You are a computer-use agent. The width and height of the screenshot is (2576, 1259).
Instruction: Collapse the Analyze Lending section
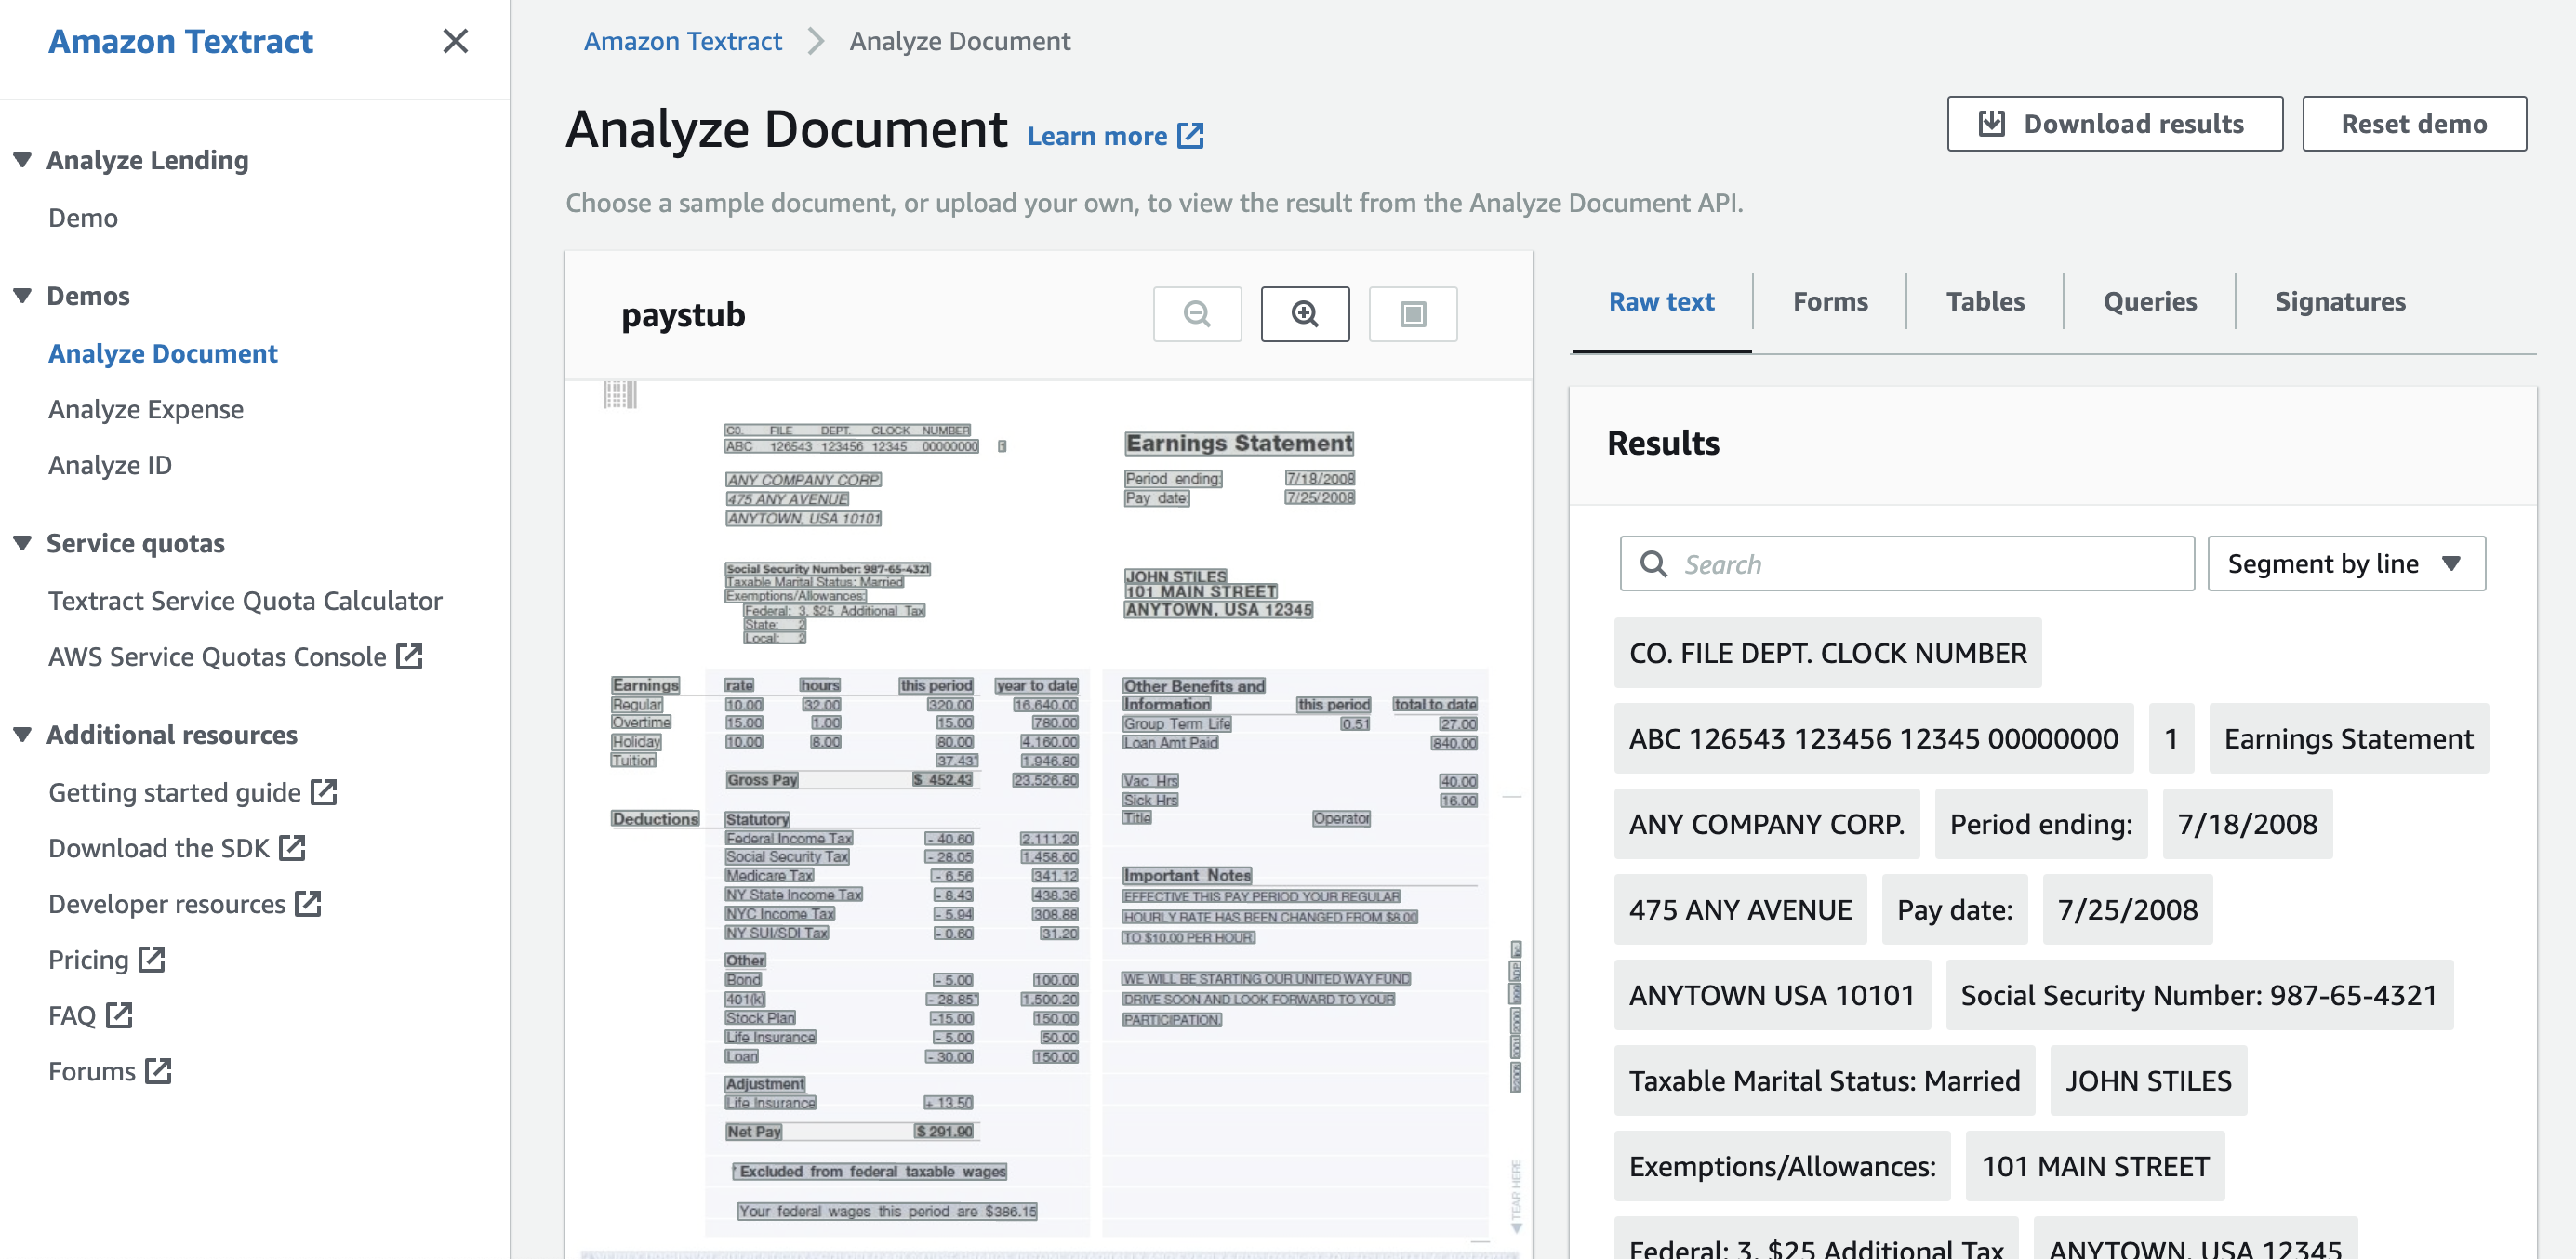[x=22, y=160]
